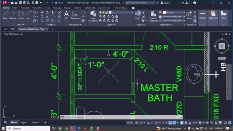The height and width of the screenshot is (131, 233).
Task: Switch to the Insert ribbon tab
Action: click(x=15, y=8)
